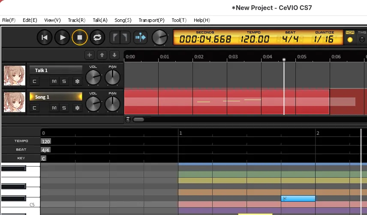The width and height of the screenshot is (367, 215).
Task: Toggle the C button on Song 1
Action: 34,108
